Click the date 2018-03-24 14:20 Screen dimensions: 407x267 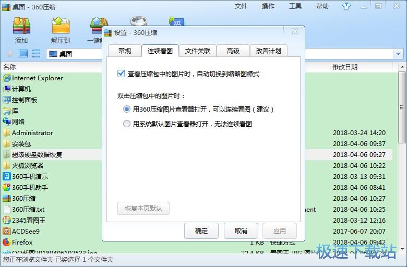[359, 132]
